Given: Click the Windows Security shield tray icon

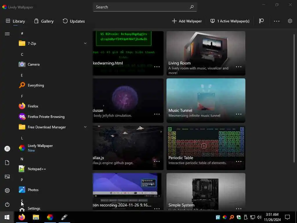Looking at the screenshot, I should coord(239,217).
